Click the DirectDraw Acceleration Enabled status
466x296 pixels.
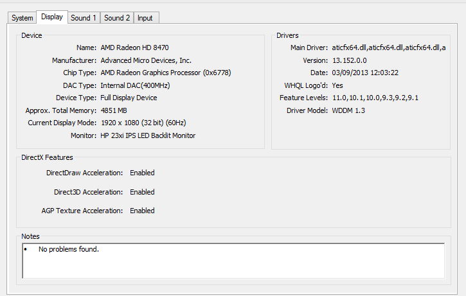click(x=142, y=173)
